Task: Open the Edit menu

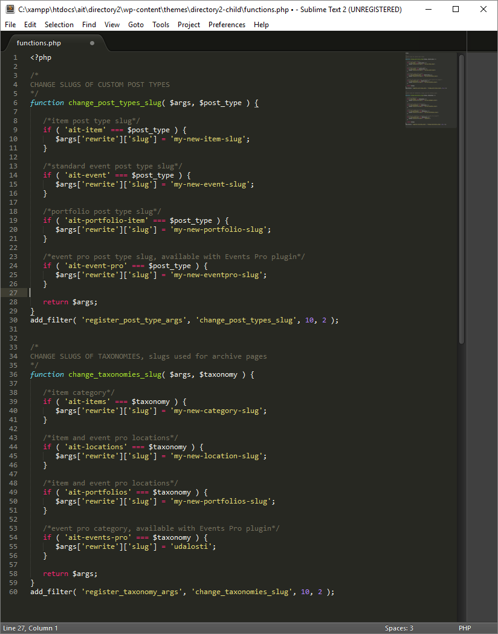Action: click(30, 25)
